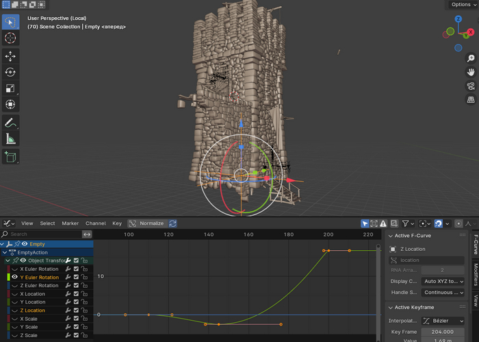Viewport: 479px width, 342px height.
Task: Collapse the EmptyAction tree item
Action: [5, 252]
